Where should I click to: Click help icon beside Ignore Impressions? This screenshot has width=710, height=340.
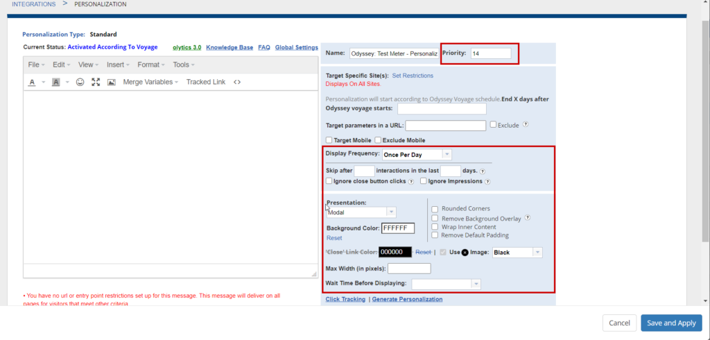pyautogui.click(x=488, y=182)
